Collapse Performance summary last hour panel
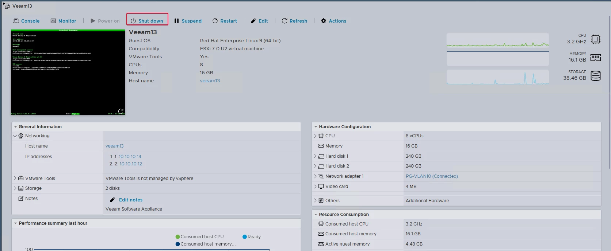Screen dimensions: 611x251 [16, 223]
